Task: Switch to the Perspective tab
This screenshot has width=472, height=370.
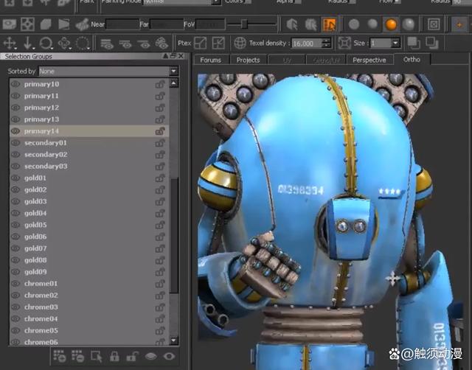Action: point(369,60)
